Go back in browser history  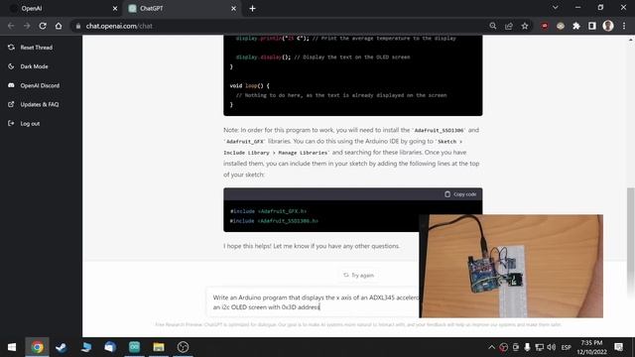pos(11,26)
